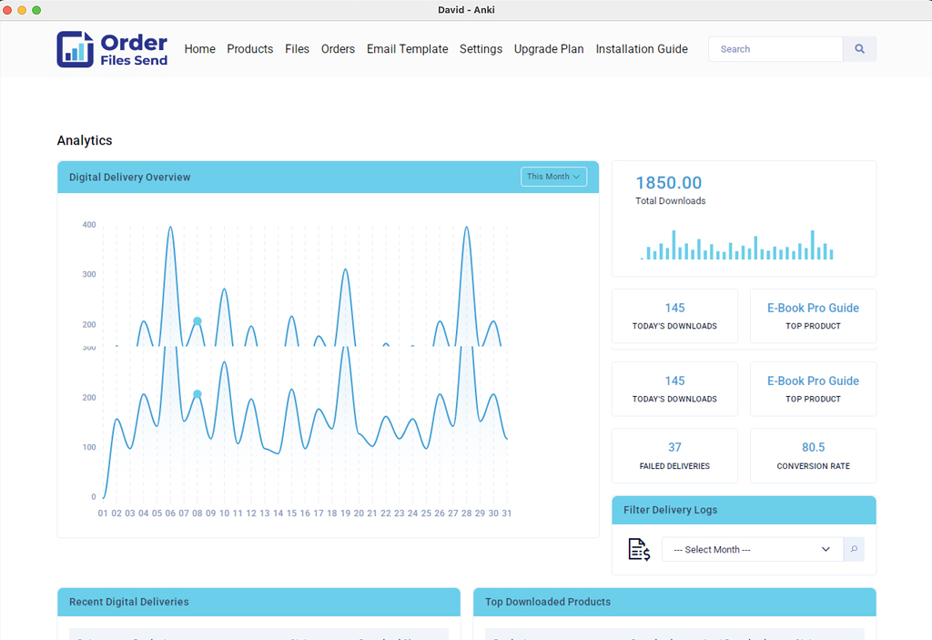Screen dimensions: 932x640
Task: Select the Conversion Rate stat card
Action: [813, 455]
